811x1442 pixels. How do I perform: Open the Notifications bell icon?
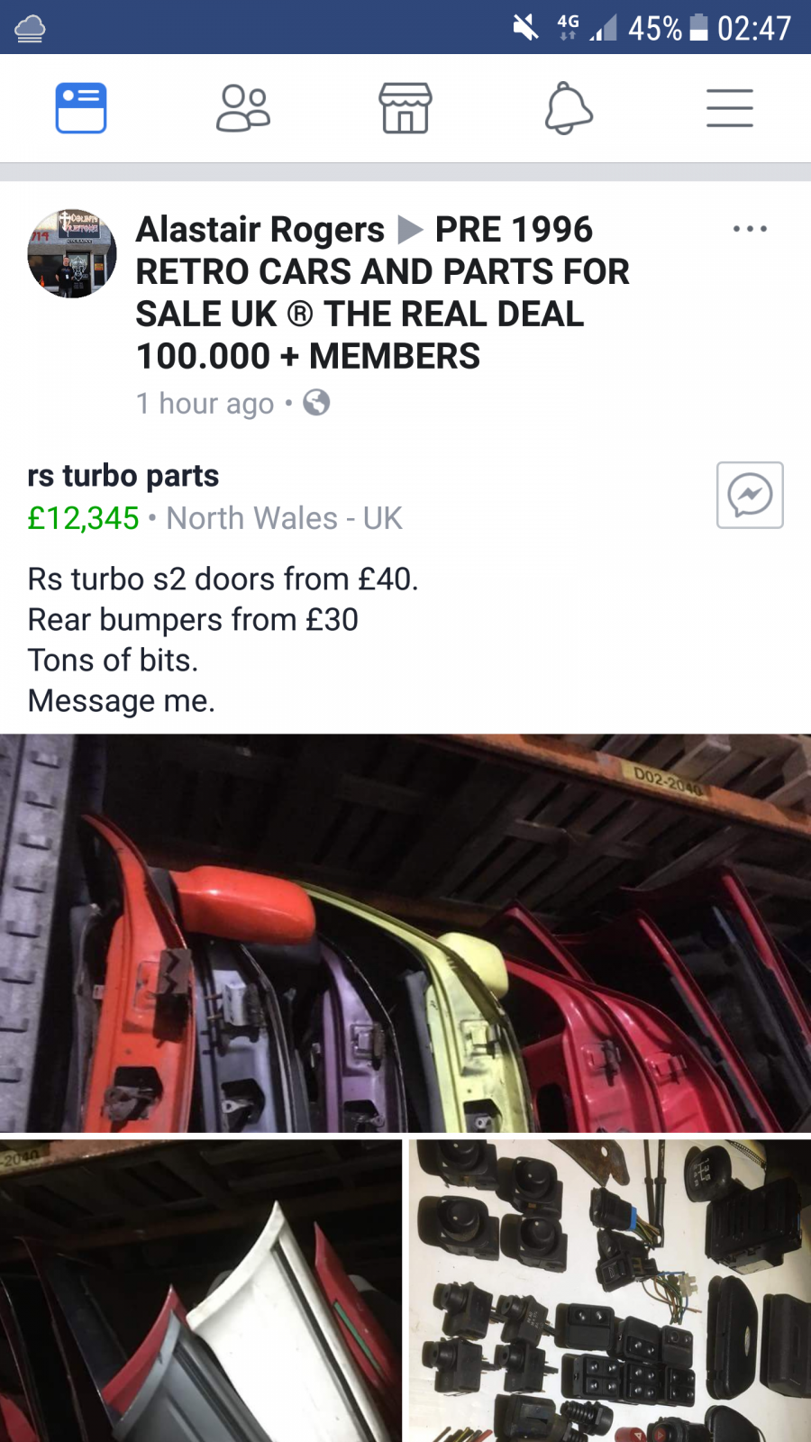click(569, 108)
